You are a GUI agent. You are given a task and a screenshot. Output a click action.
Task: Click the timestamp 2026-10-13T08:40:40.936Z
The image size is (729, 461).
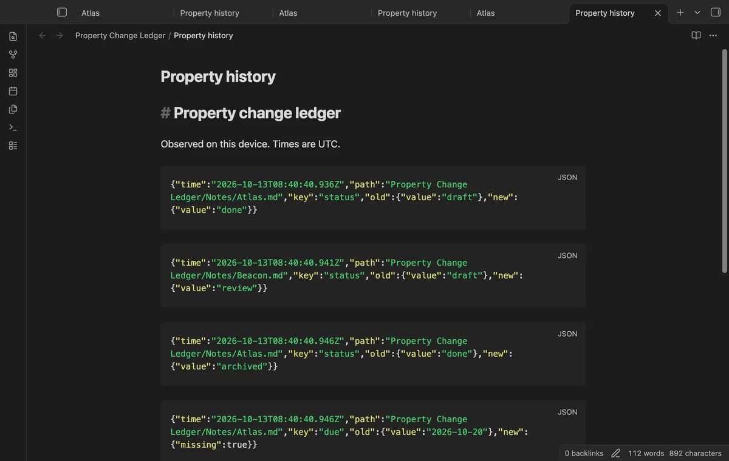click(278, 184)
